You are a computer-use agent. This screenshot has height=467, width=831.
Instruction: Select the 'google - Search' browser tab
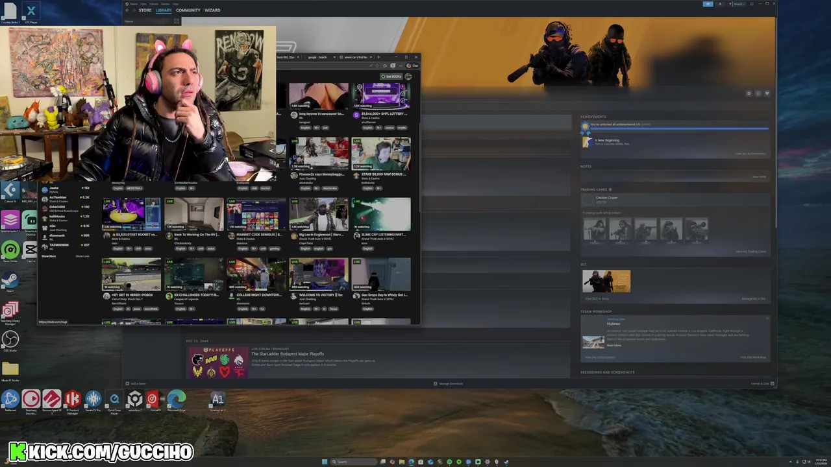click(319, 57)
